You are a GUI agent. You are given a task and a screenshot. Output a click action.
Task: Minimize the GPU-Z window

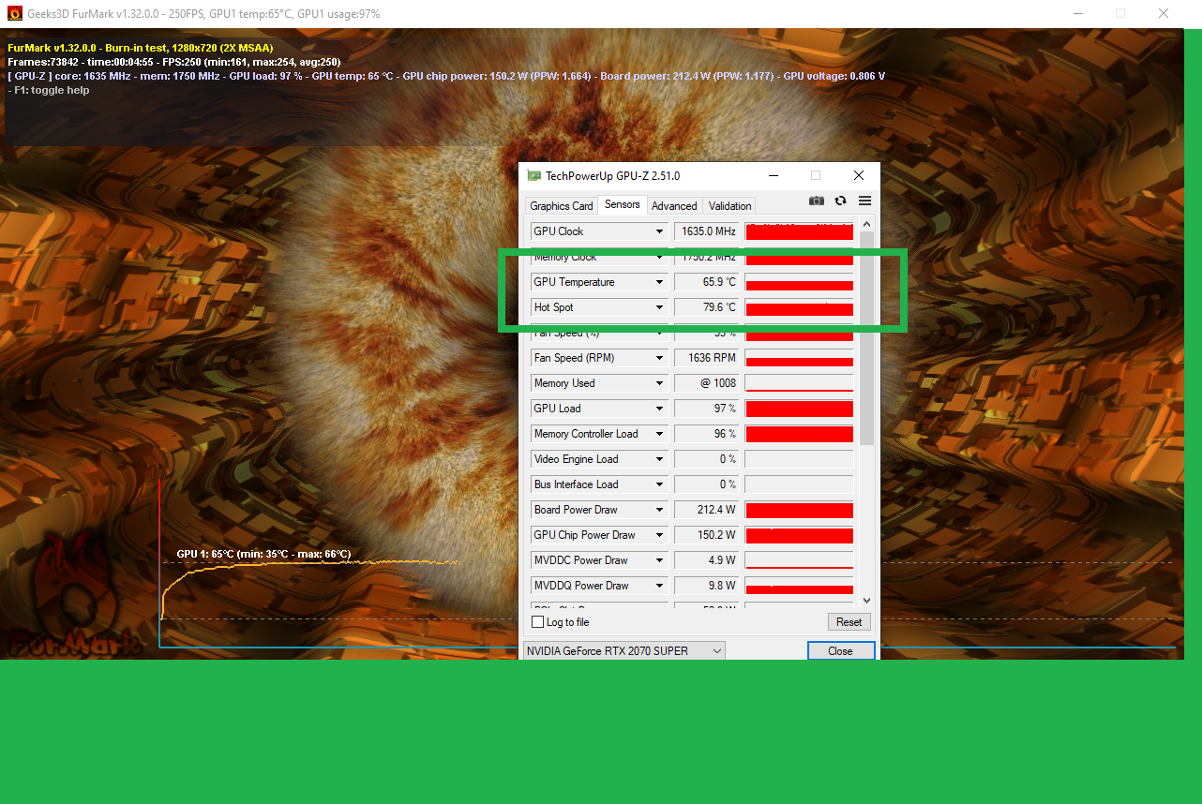tap(774, 175)
